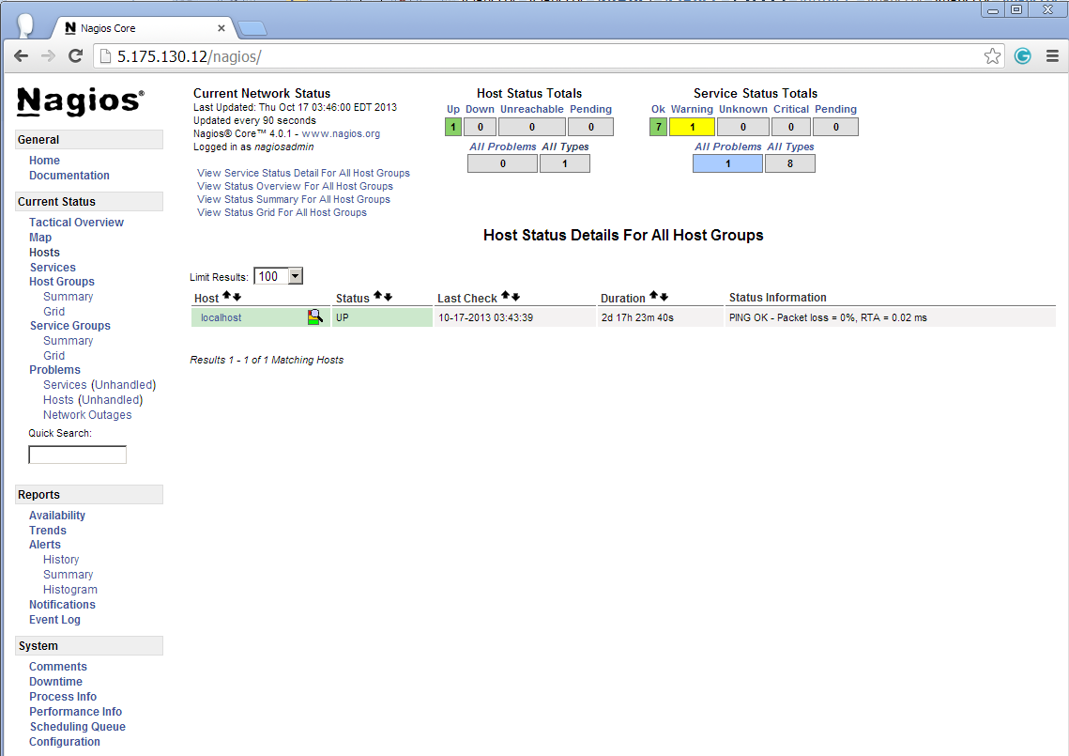This screenshot has width=1069, height=756.
Task: View Service Status Detail For All Host Groups
Action: pyautogui.click(x=303, y=174)
